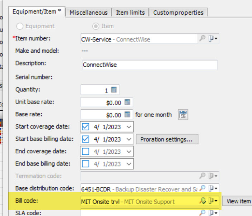
Task: Enable End coverage date checkbox
Action: tap(85, 152)
